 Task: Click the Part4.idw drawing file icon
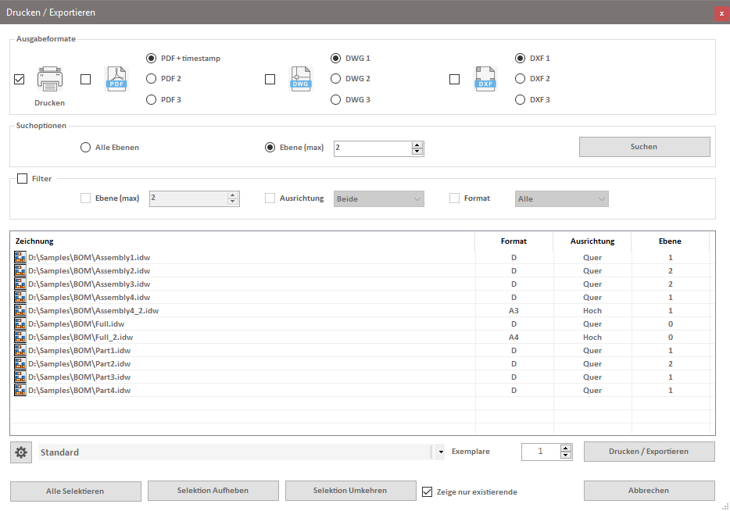[x=20, y=390]
